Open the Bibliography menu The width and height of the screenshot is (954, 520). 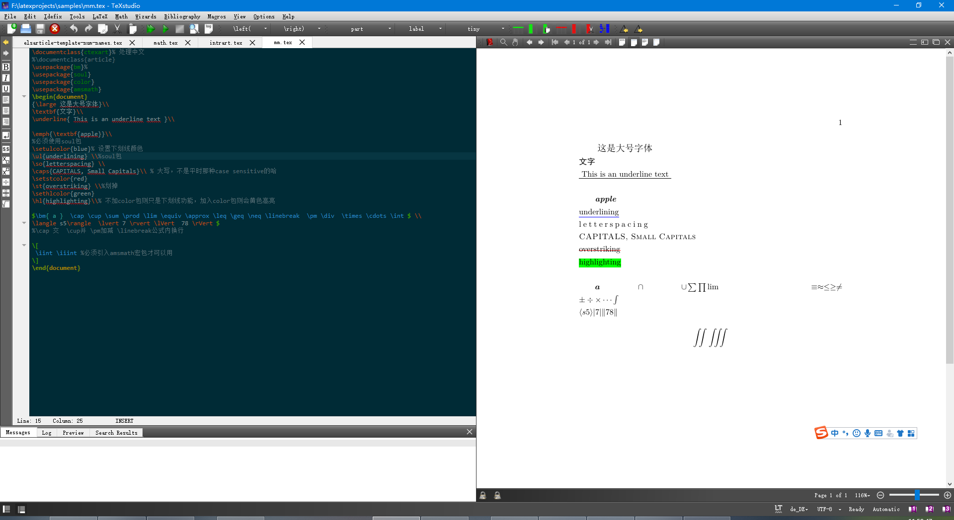point(182,16)
